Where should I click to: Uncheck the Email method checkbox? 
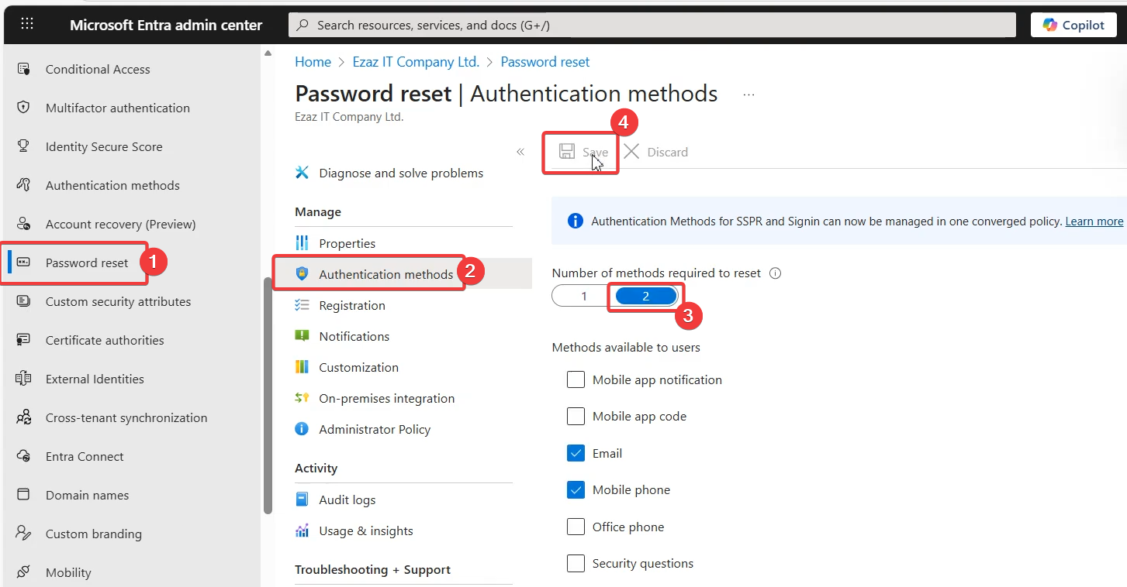click(576, 453)
